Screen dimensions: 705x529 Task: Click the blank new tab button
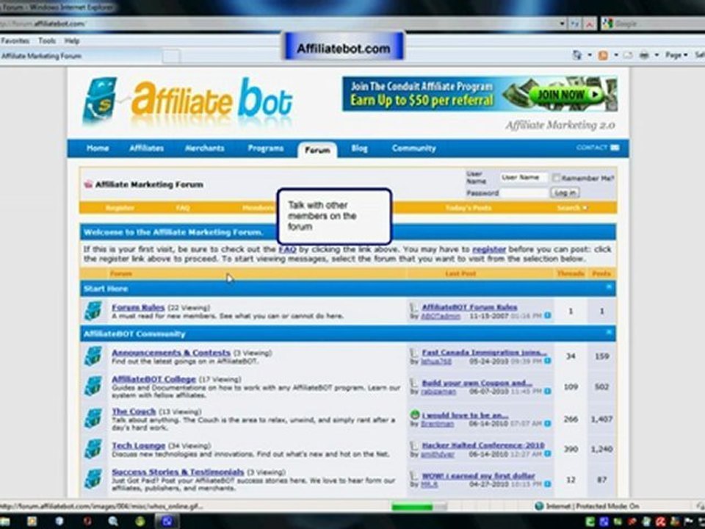pos(171,57)
